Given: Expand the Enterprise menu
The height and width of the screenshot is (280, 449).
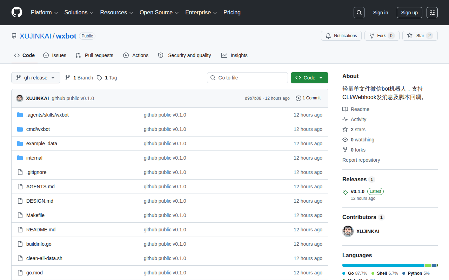Looking at the screenshot, I should coord(201,13).
